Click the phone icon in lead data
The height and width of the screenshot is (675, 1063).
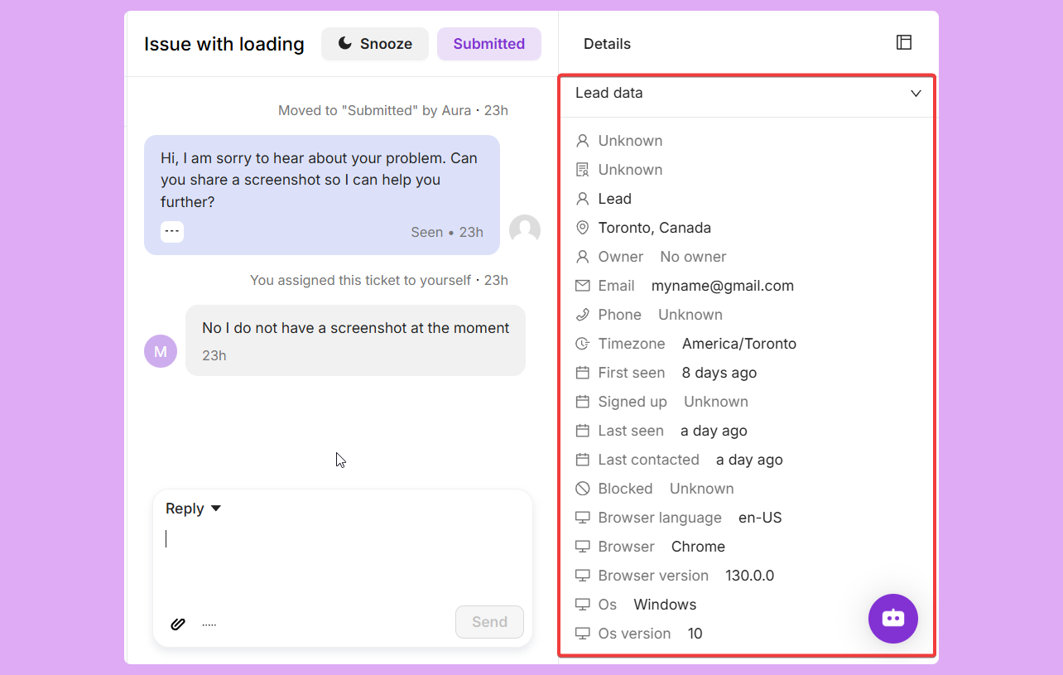(583, 315)
